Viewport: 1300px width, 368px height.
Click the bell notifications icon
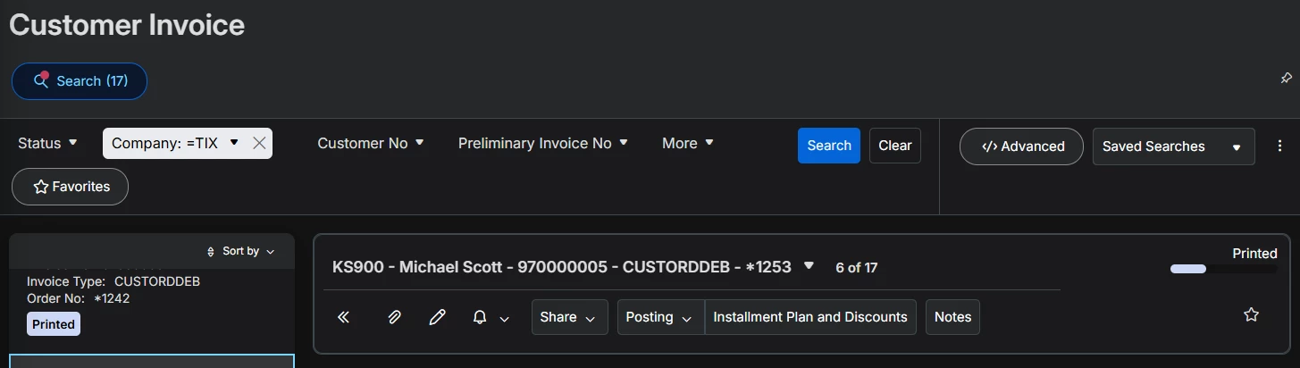coord(480,317)
